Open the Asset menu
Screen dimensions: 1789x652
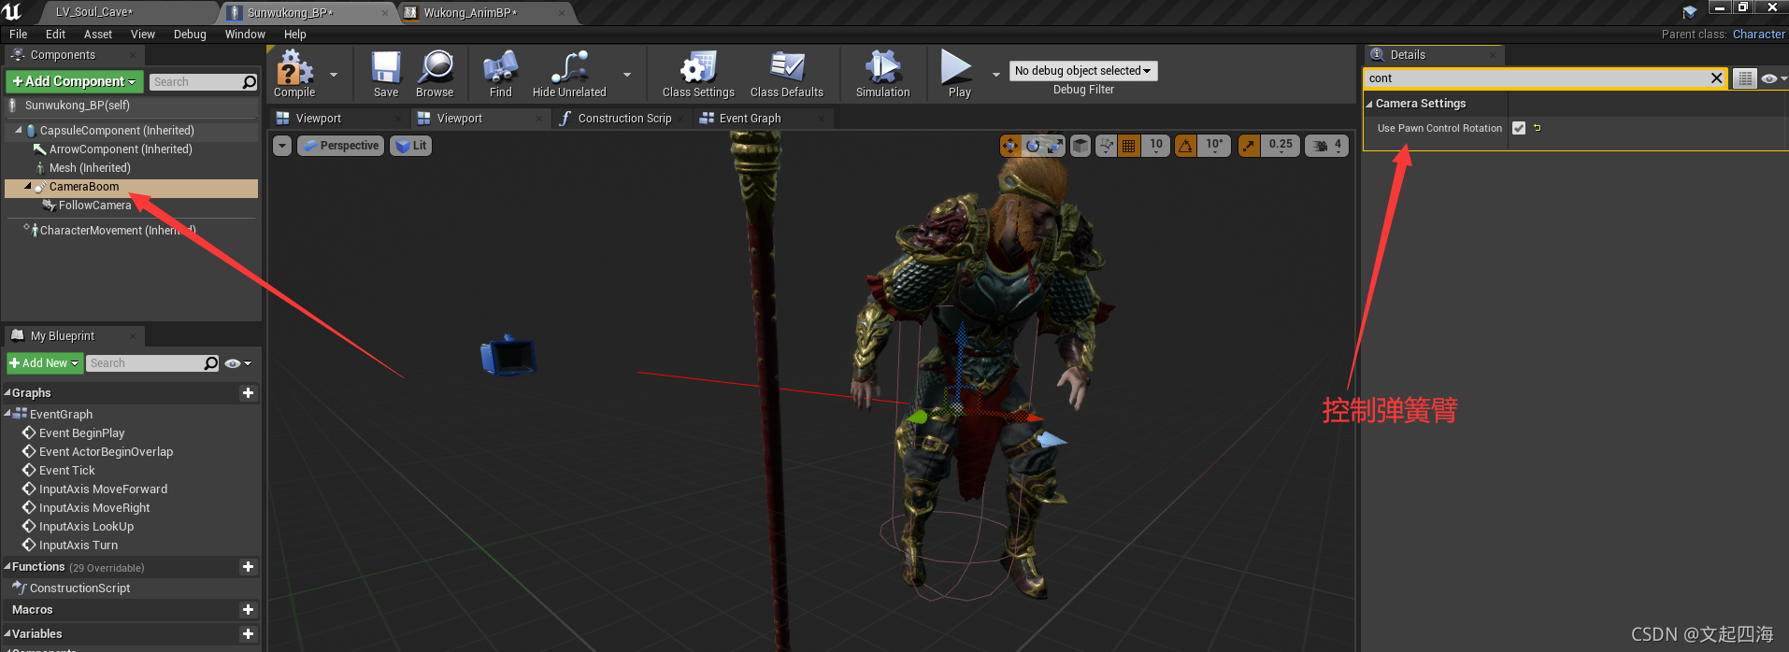tap(98, 35)
